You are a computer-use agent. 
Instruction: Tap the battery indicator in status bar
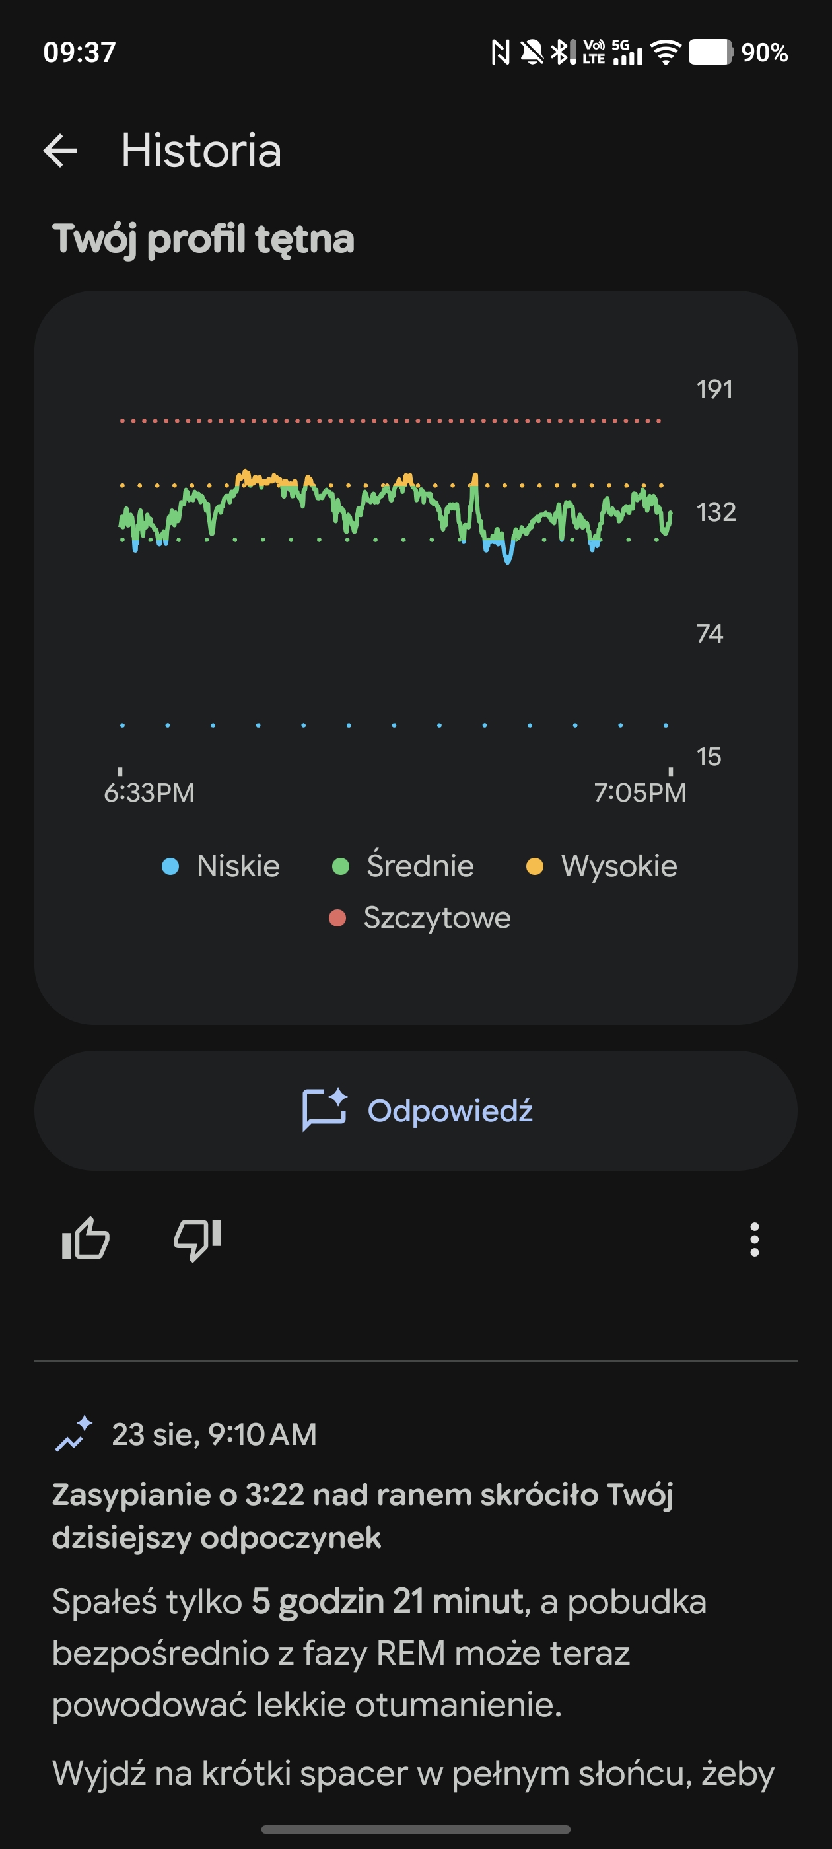click(711, 52)
